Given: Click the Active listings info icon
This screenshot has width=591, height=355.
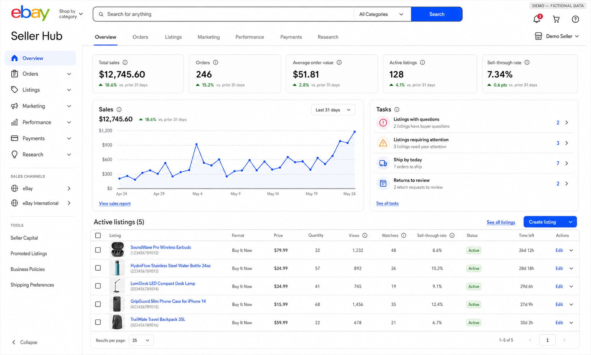Looking at the screenshot, I should point(422,62).
